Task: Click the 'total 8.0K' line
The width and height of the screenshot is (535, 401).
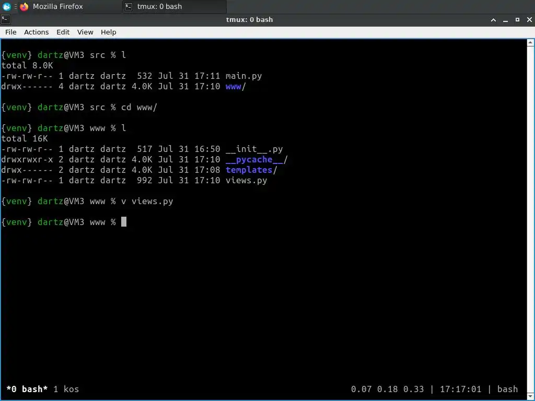Action: [x=27, y=65]
